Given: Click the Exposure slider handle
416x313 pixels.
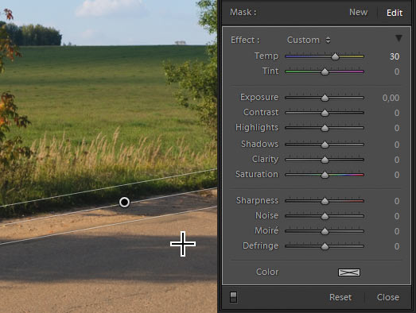Looking at the screenshot, I should point(325,98).
